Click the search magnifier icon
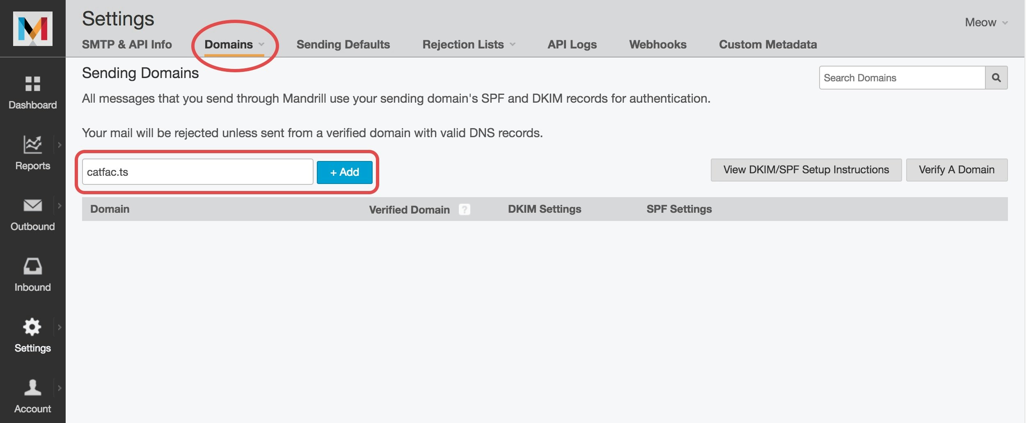Screen dimensions: 1026x423 click(996, 78)
